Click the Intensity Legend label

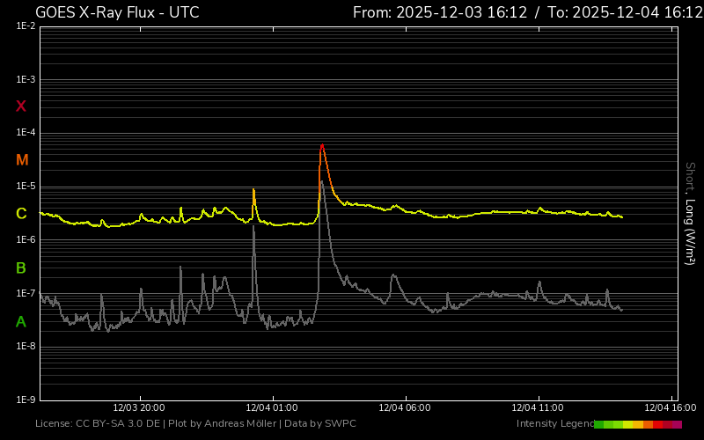(x=554, y=424)
